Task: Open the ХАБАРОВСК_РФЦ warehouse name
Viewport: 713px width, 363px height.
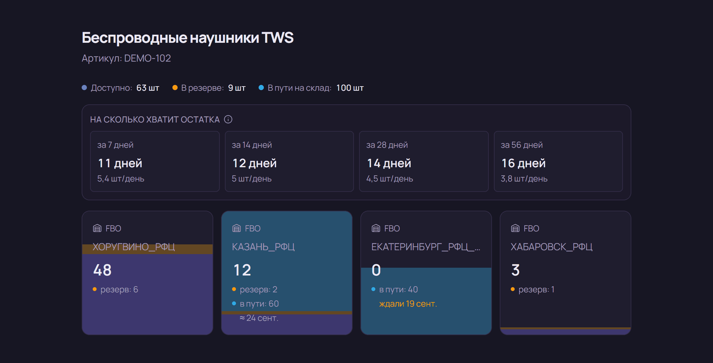Action: coord(552,247)
